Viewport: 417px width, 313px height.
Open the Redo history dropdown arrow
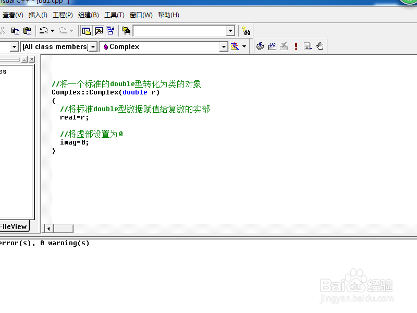point(71,31)
